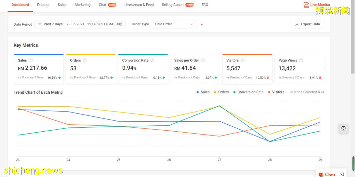The height and width of the screenshot is (177, 355).
Task: Select the Page Views metric card
Action: (x=299, y=69)
